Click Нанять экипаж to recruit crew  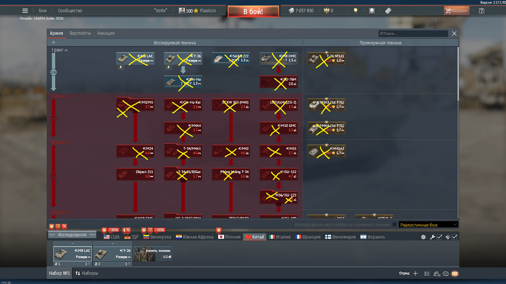(x=152, y=254)
